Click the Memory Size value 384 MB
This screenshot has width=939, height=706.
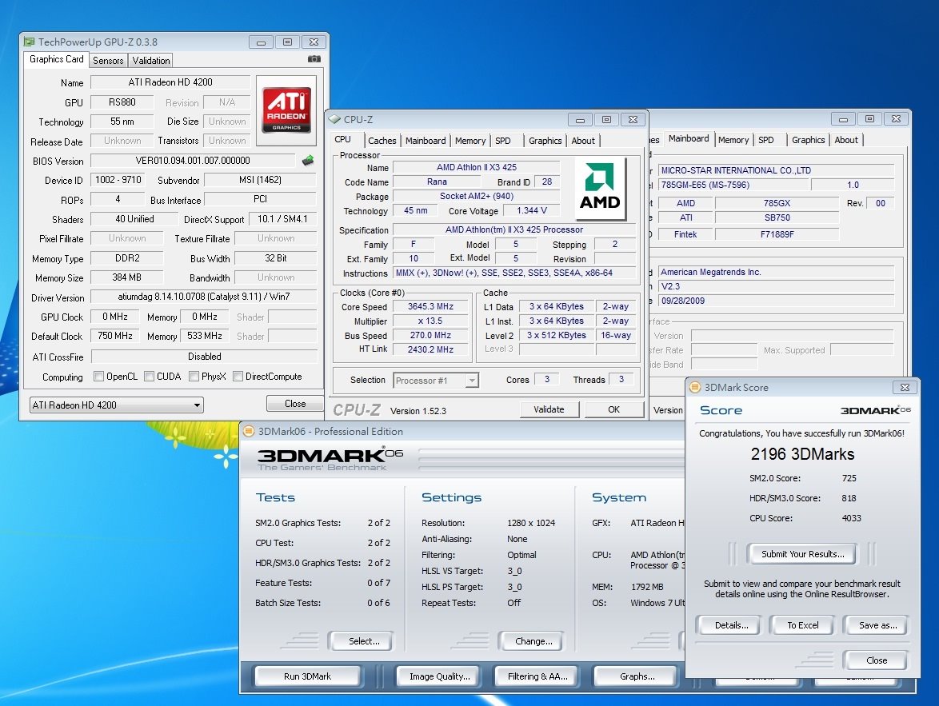(126, 278)
